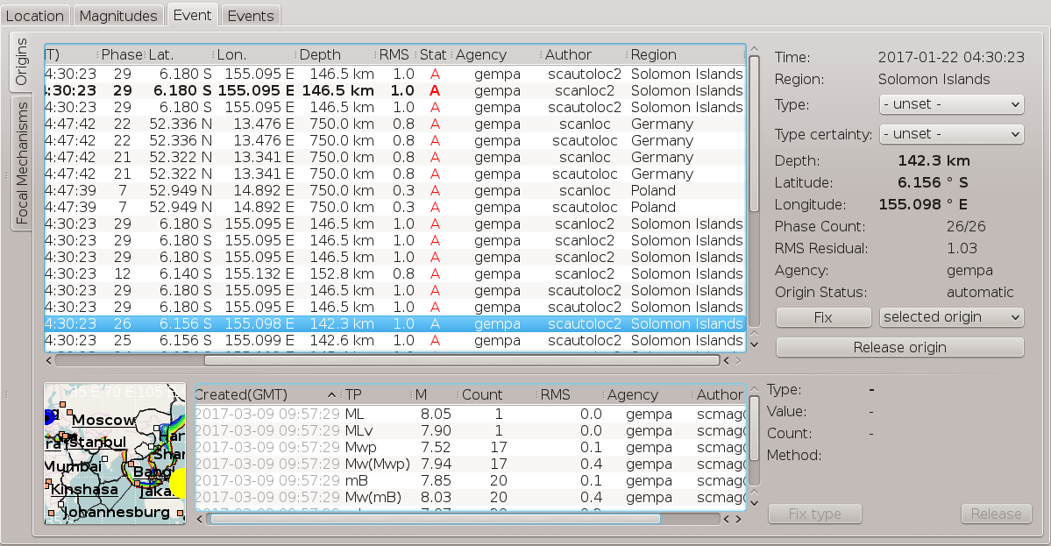Select the Events tab

coord(251,16)
